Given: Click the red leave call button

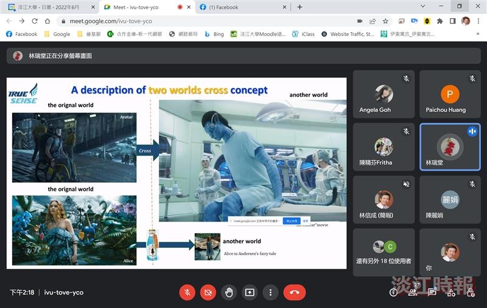Looking at the screenshot, I should (x=295, y=292).
